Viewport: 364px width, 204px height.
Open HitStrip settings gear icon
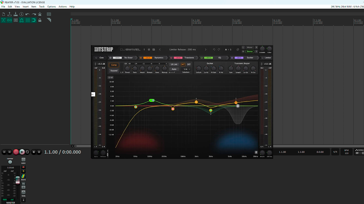coord(149,50)
